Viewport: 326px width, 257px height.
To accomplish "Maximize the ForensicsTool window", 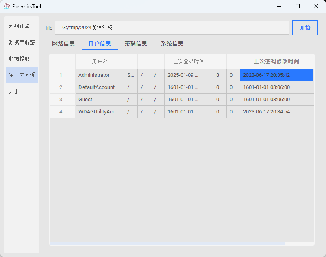I will (298, 6).
